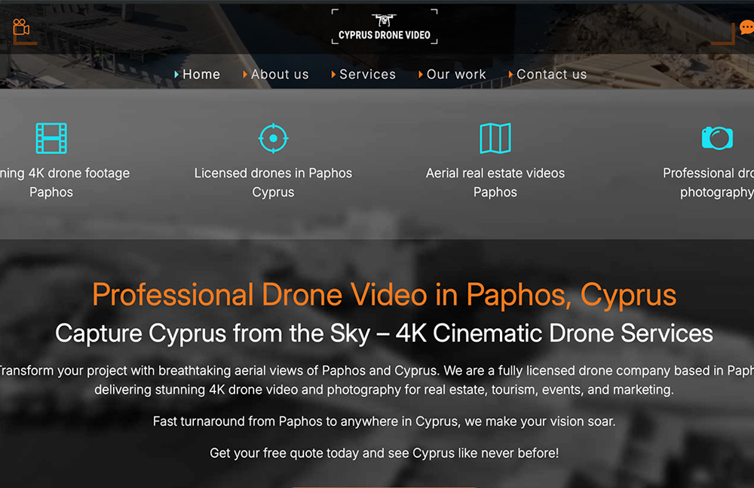Click the Aerial real estate videos Paphos label
Viewport: 754px width, 488px height.
[495, 183]
